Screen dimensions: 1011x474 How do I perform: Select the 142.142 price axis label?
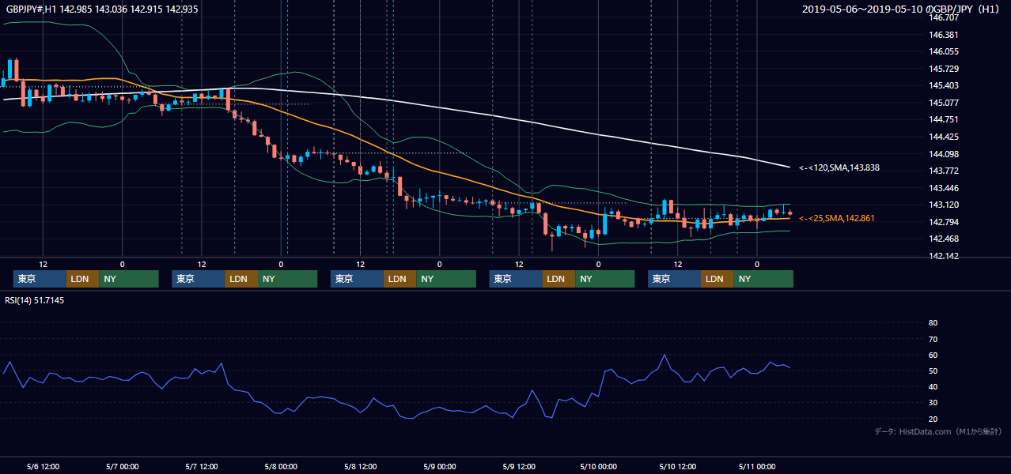[943, 256]
